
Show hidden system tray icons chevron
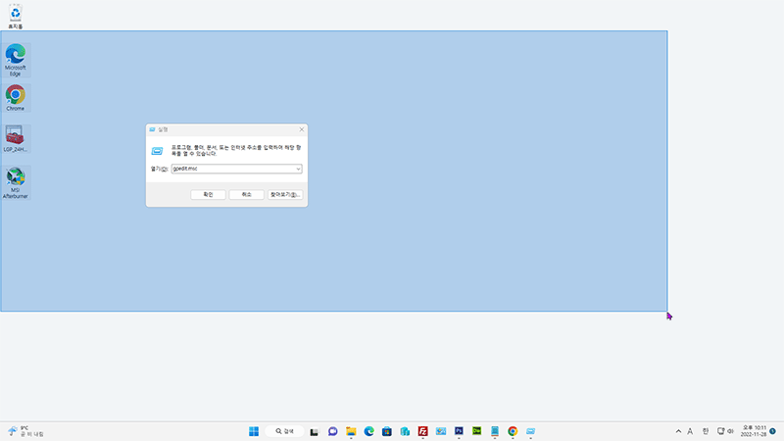tap(678, 431)
